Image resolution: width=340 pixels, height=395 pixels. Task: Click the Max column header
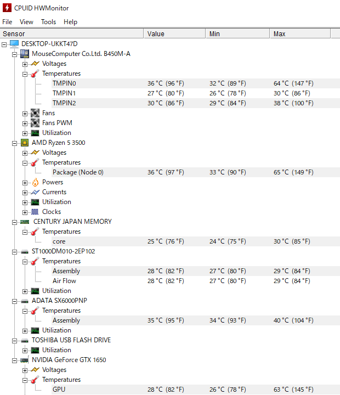point(300,34)
